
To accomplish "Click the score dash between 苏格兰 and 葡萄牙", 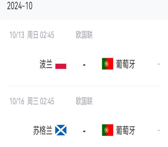I will pyautogui.click(x=84, y=131).
